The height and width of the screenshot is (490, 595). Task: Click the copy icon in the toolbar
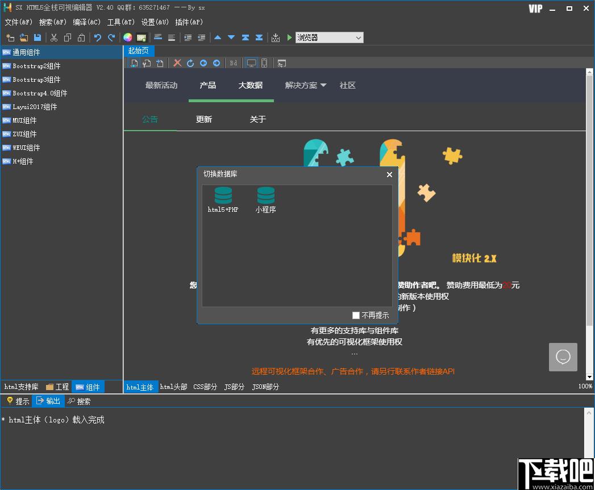pos(68,37)
